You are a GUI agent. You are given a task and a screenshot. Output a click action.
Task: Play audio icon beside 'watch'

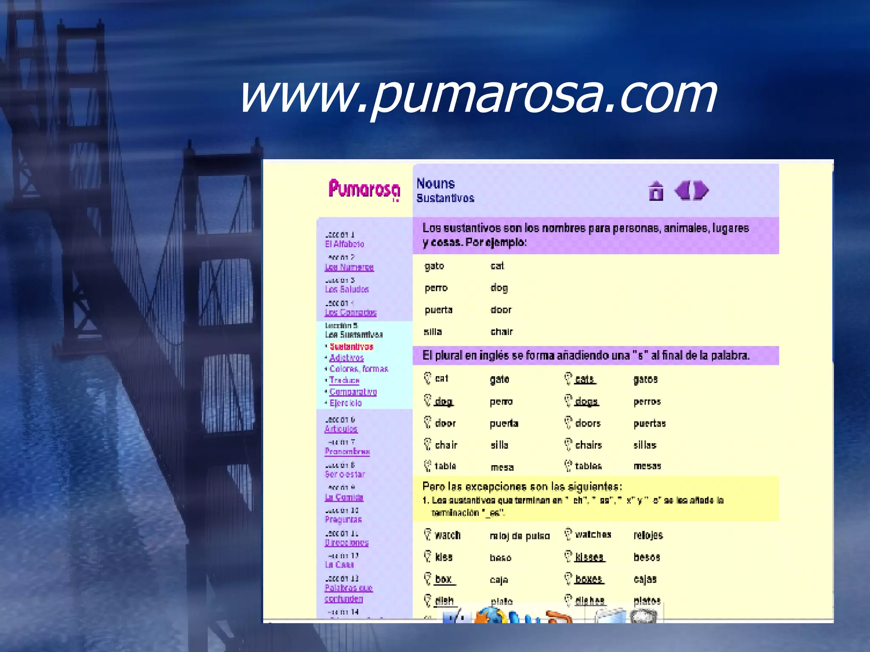pos(428,534)
